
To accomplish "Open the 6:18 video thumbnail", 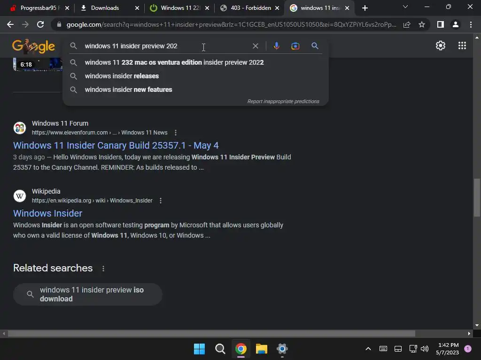I will point(38,64).
